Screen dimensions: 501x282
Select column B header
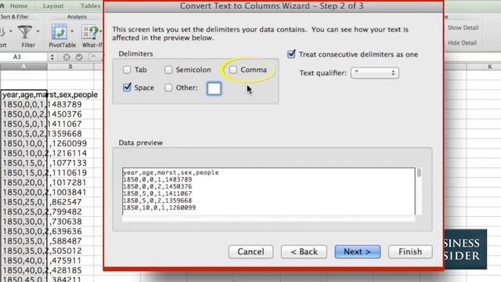click(x=70, y=67)
